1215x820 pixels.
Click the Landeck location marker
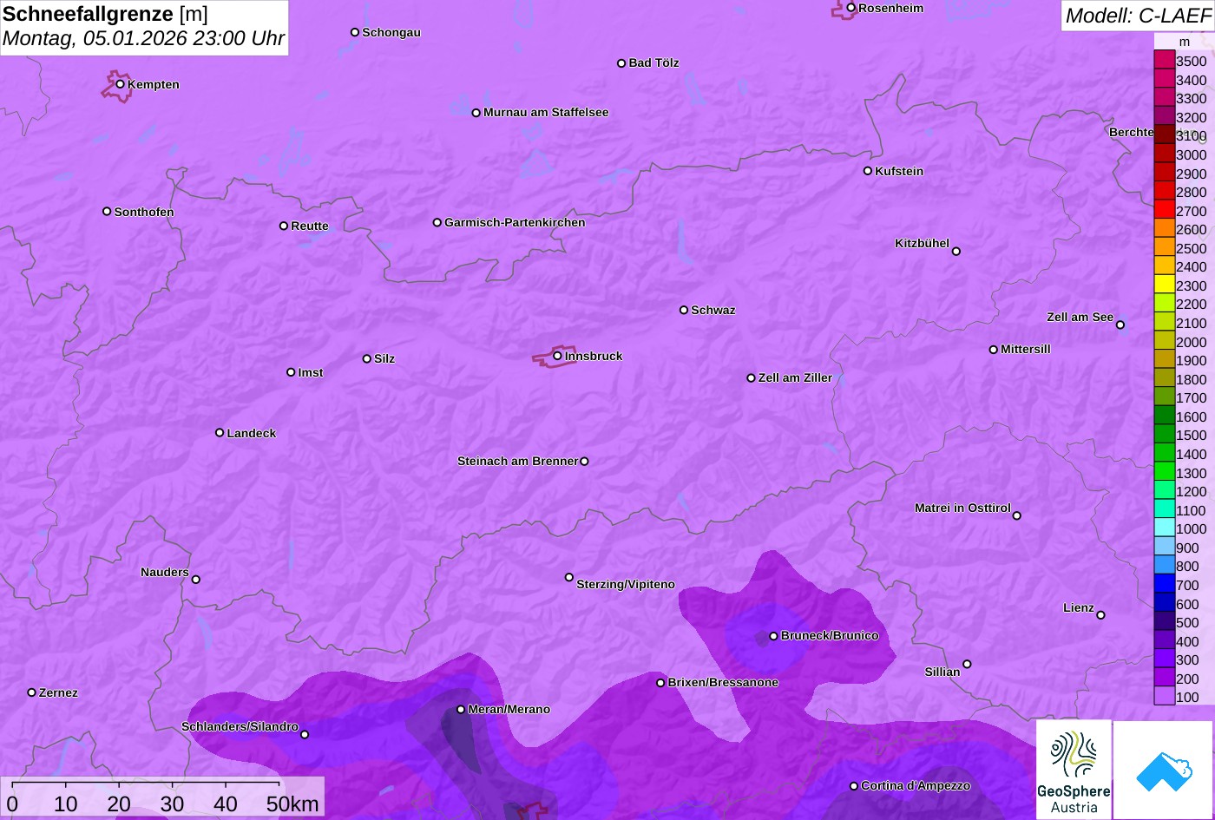[x=220, y=433]
